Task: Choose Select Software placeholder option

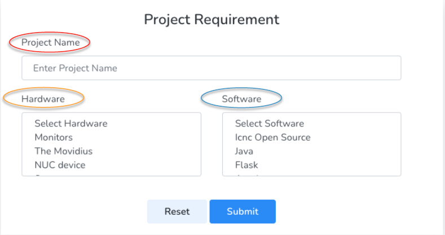Action: [269, 123]
